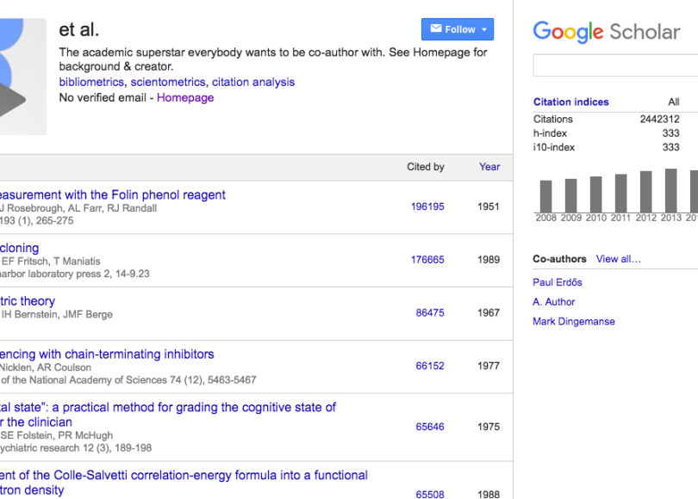Open Paul Erdős co-author profile
This screenshot has height=499, width=698.
(558, 282)
